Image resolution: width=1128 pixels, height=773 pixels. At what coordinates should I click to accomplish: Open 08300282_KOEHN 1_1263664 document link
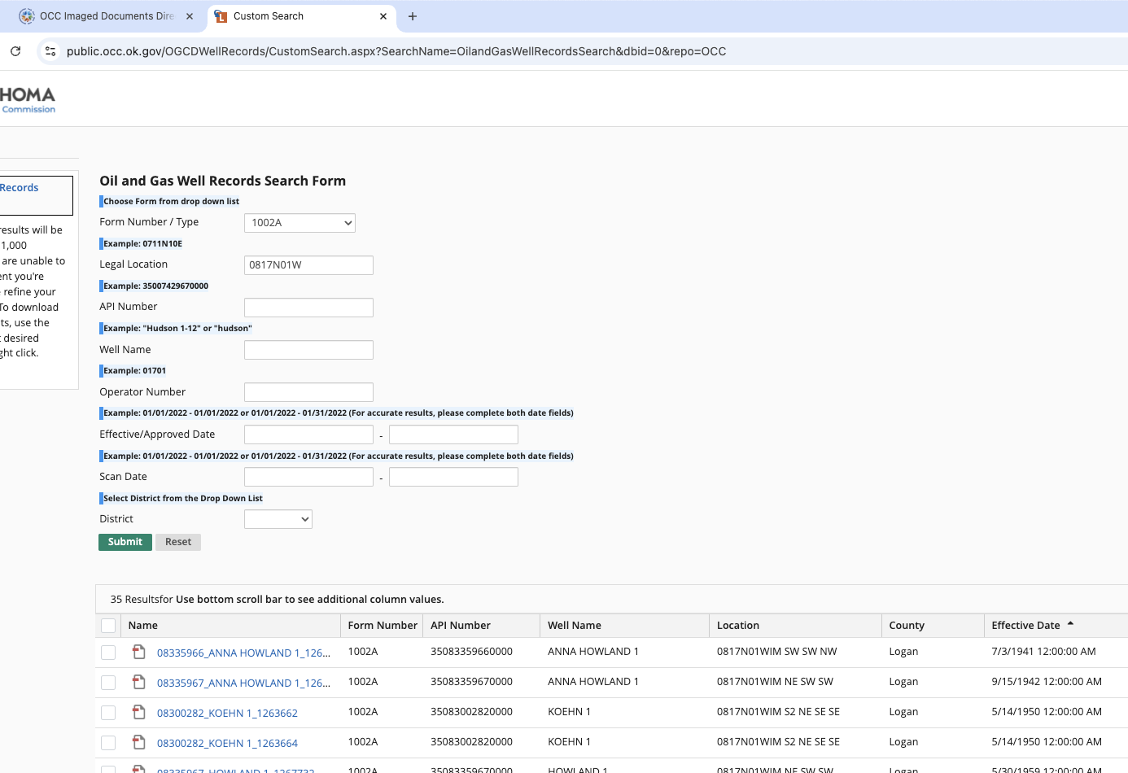coord(227,743)
